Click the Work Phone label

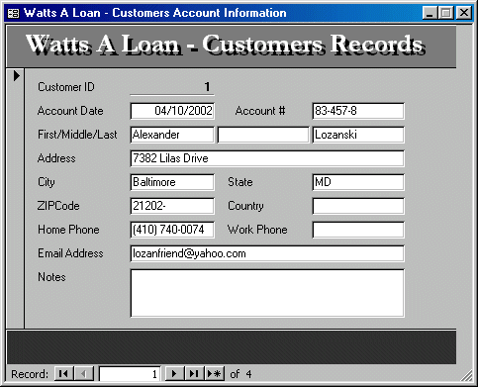pos(257,230)
